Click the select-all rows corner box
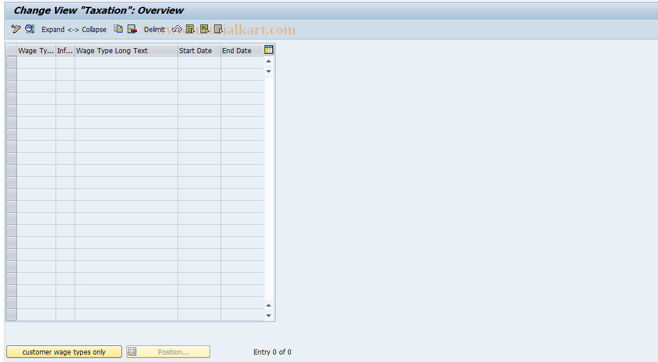The image size is (658, 362). 11,51
